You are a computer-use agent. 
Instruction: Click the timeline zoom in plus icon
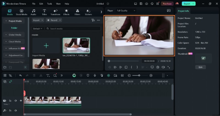coord(151,76)
